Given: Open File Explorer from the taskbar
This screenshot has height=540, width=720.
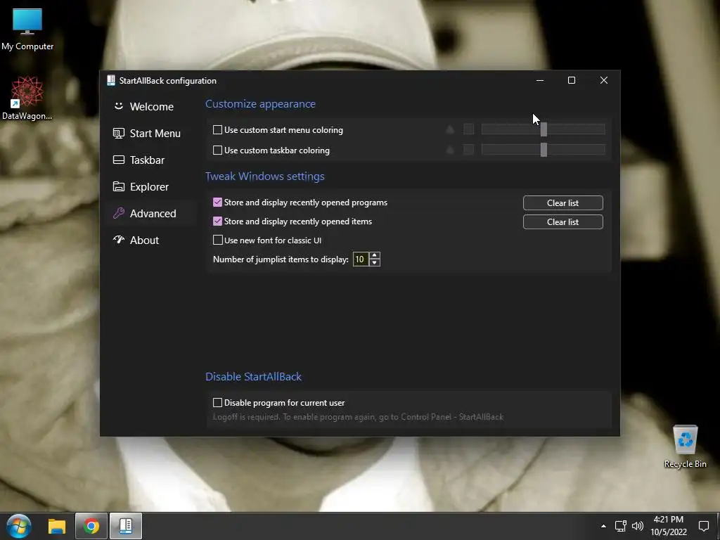Looking at the screenshot, I should coord(57,526).
